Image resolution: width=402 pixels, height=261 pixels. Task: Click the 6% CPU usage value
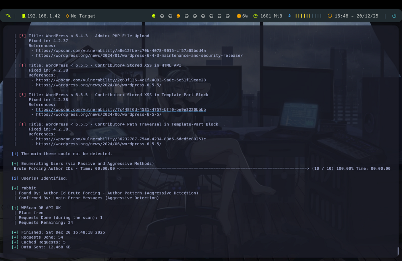[245, 16]
